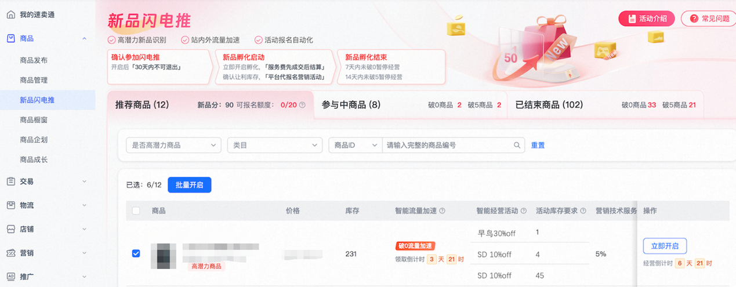Image resolution: width=736 pixels, height=287 pixels.
Task: Click the 高潜力新品识别 check icon
Action: pyautogui.click(x=111, y=40)
